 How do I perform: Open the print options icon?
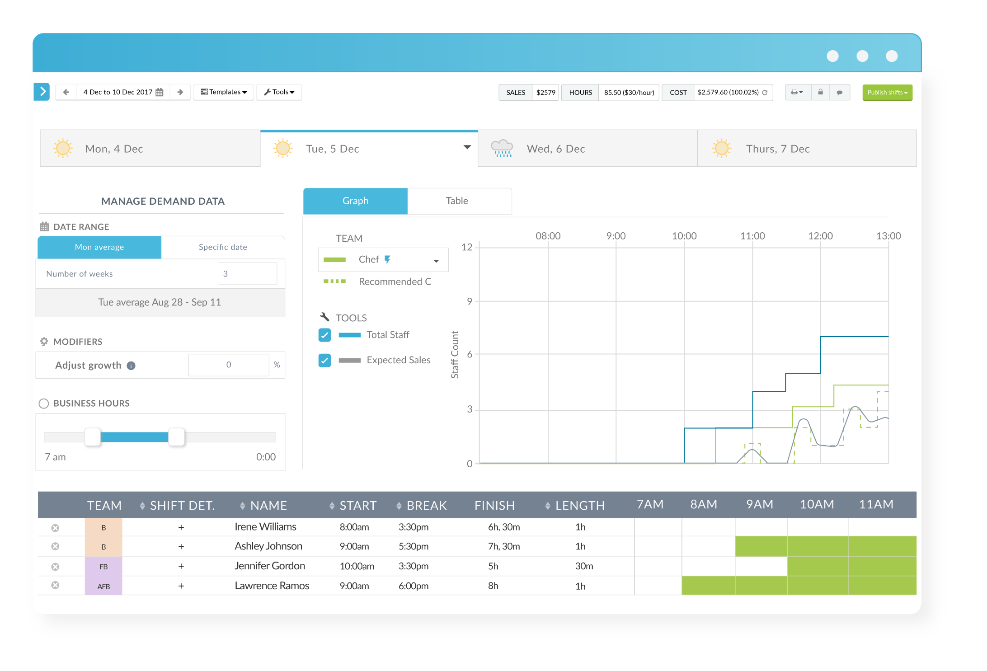pyautogui.click(x=797, y=92)
